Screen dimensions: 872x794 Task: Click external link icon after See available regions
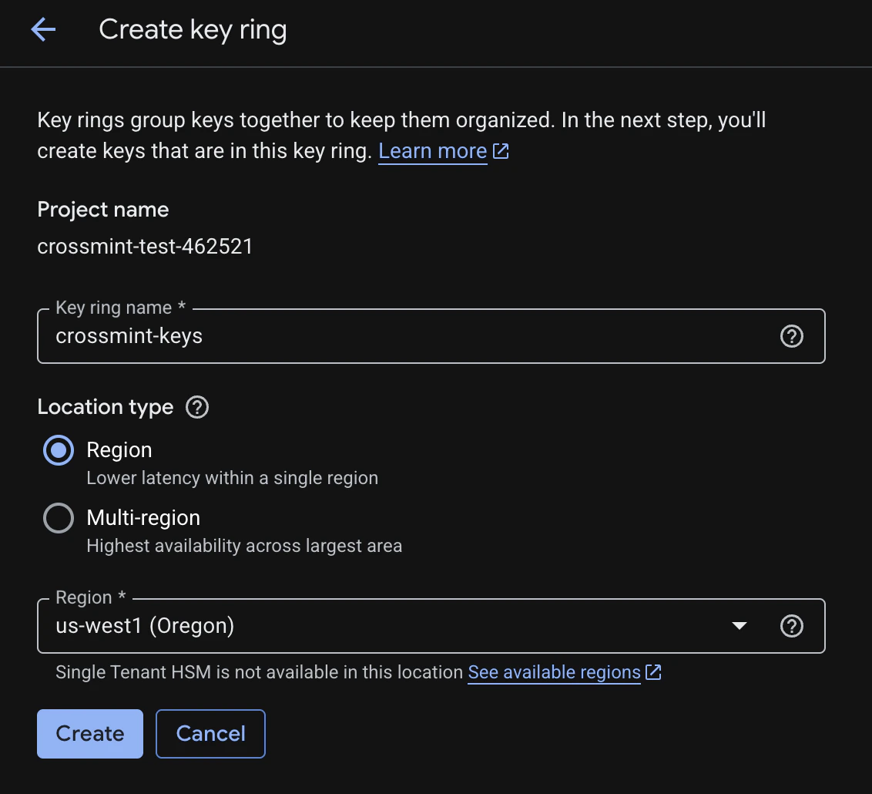pos(653,672)
